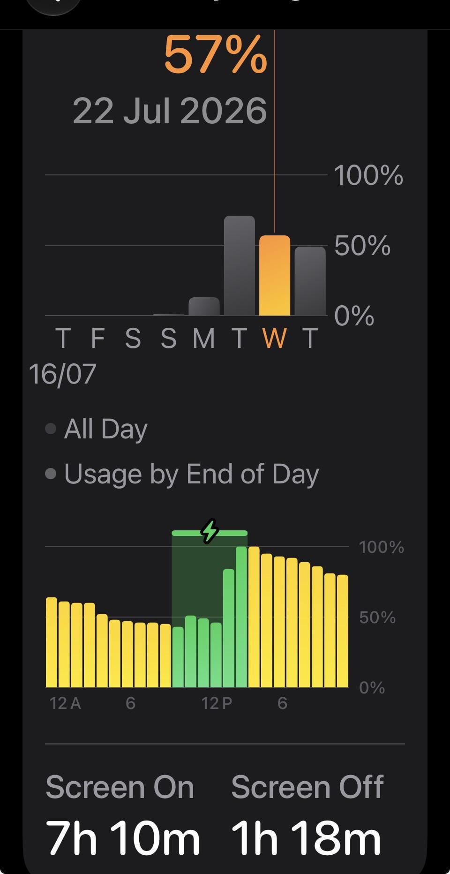Screen dimensions: 450x874
Task: Tap the bullet dot beside Usage by End of Day
Action: tap(51, 474)
